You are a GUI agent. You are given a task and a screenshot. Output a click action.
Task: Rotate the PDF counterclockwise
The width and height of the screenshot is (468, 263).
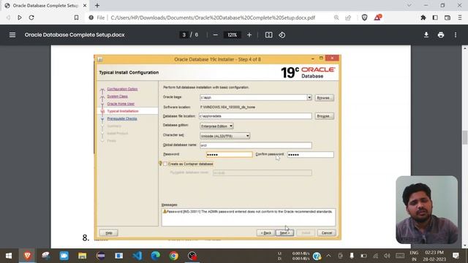click(x=282, y=35)
